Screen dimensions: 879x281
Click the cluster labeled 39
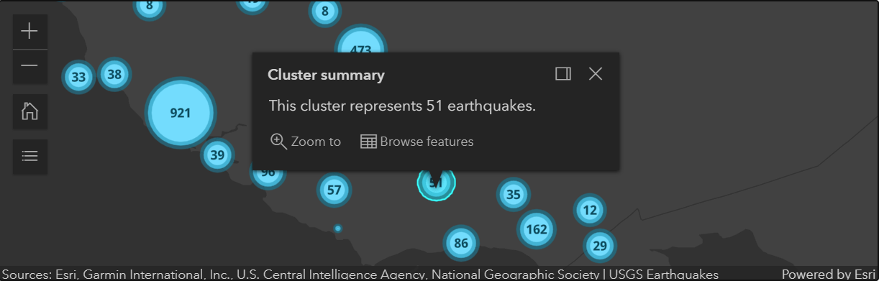pyautogui.click(x=217, y=155)
